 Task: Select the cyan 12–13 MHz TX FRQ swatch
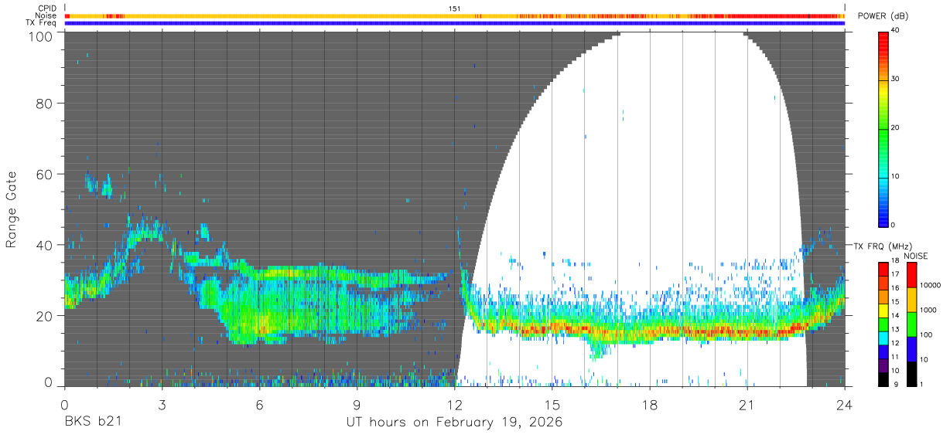[883, 337]
